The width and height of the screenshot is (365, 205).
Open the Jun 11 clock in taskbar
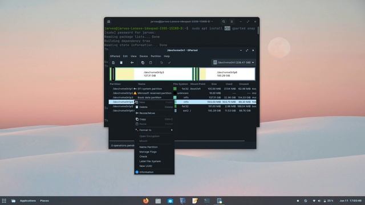[x=351, y=200]
